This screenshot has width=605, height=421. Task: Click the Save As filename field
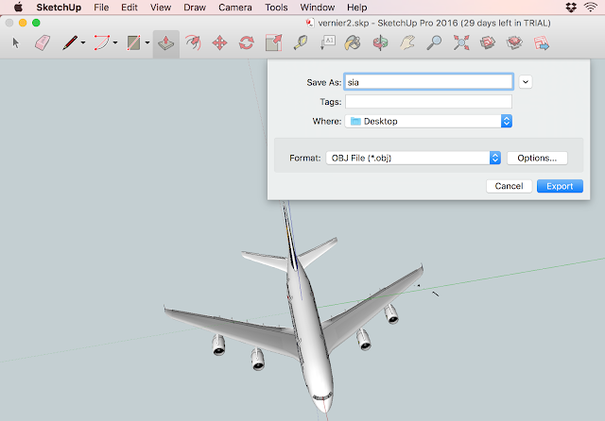click(x=428, y=82)
